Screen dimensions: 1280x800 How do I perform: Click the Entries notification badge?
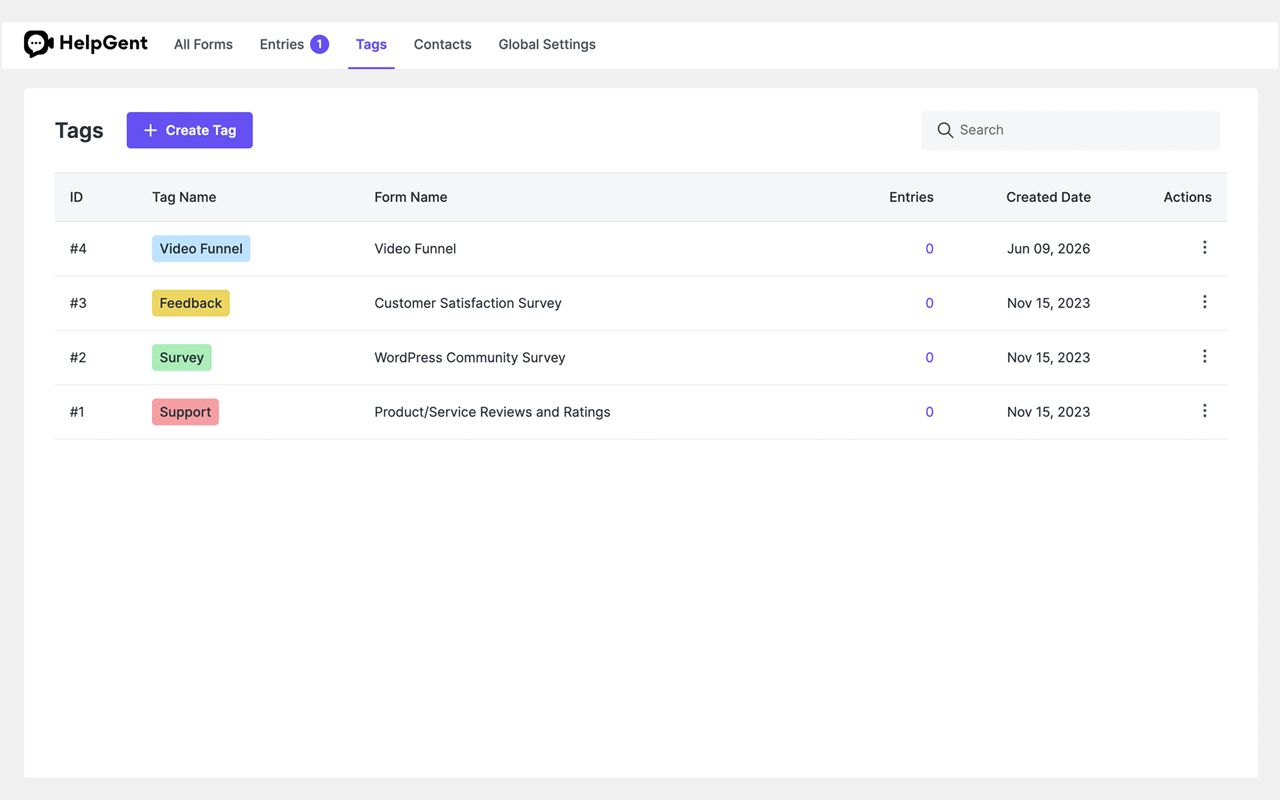click(x=319, y=44)
